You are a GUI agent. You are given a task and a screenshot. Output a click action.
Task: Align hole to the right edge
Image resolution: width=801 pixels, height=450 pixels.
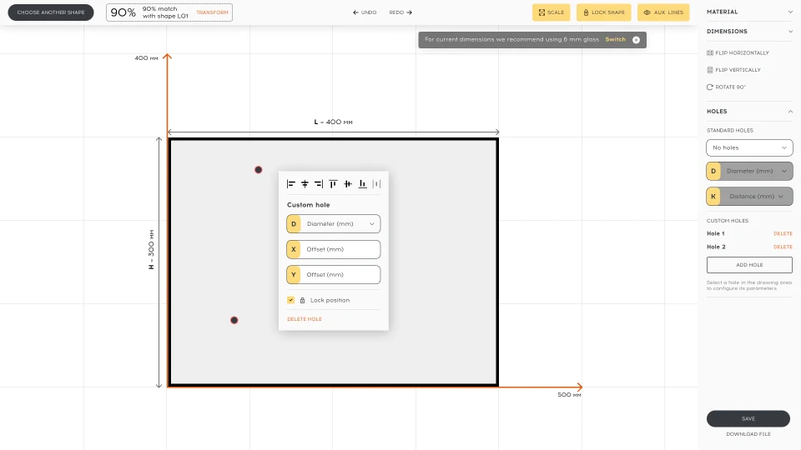click(319, 184)
